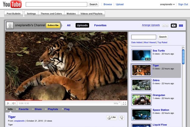
Task: Sort videos by Most Viewed
Action: [150, 43]
